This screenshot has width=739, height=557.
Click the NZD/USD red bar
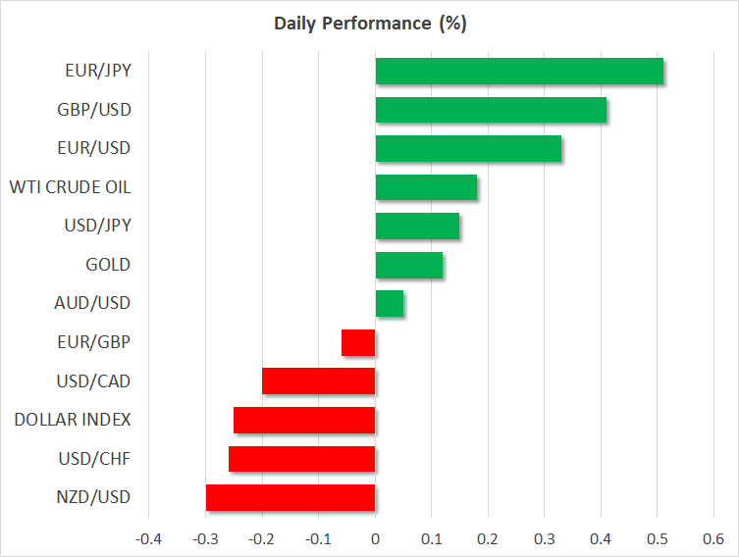pyautogui.click(x=290, y=497)
